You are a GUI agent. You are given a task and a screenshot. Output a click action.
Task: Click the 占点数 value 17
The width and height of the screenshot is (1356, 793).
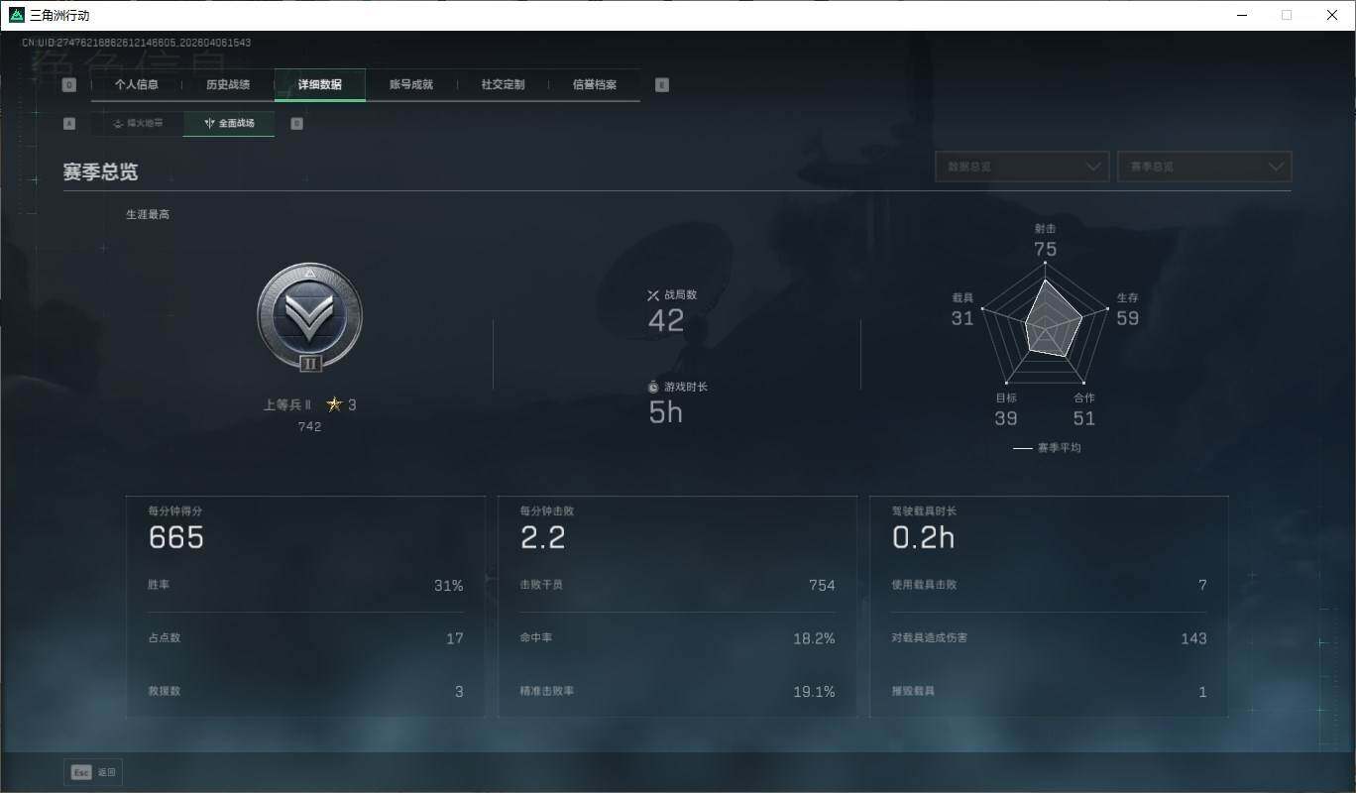(455, 638)
